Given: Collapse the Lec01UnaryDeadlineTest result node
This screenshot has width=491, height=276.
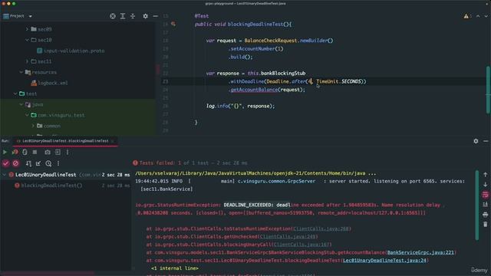Looking at the screenshot, I should (5, 175).
